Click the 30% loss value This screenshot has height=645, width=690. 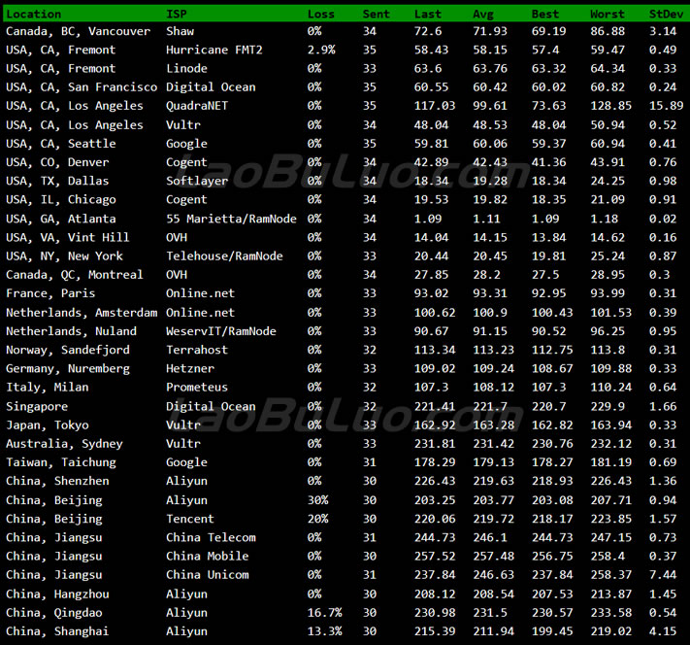click(317, 500)
